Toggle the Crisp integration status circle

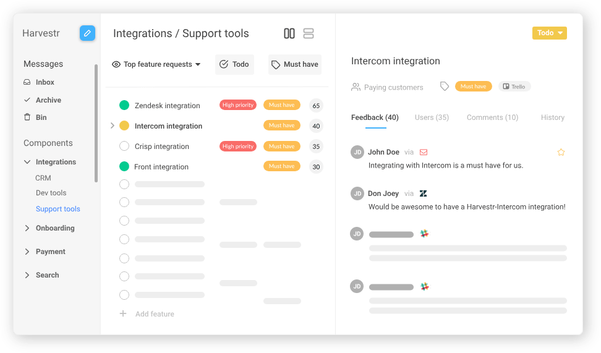click(x=124, y=146)
